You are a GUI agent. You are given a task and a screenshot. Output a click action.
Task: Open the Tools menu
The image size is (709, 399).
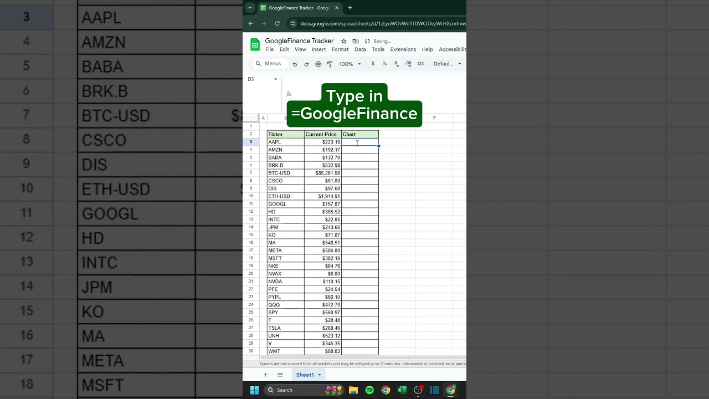click(x=378, y=49)
